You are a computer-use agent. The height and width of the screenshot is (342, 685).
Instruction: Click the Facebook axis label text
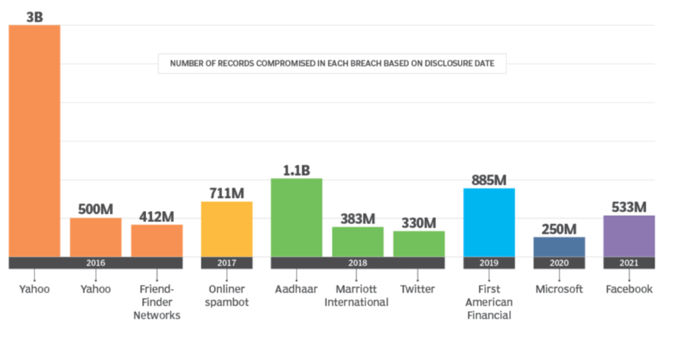629,289
